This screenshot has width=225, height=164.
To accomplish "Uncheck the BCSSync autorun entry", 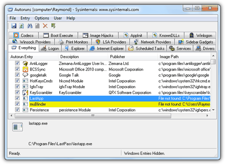I will pyautogui.click(x=17, y=69).
